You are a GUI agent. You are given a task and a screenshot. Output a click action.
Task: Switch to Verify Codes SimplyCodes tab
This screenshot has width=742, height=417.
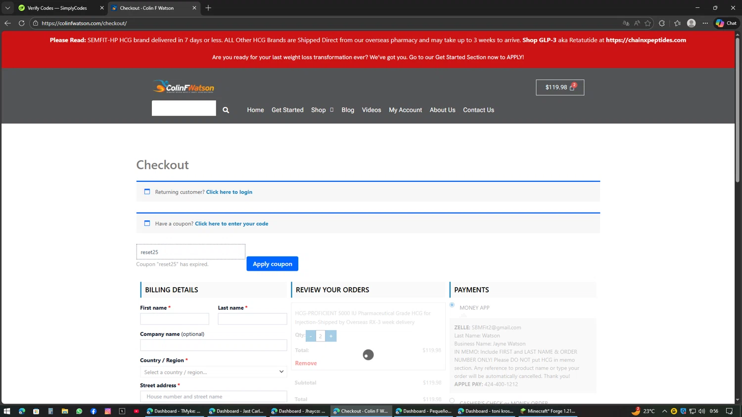pos(57,8)
